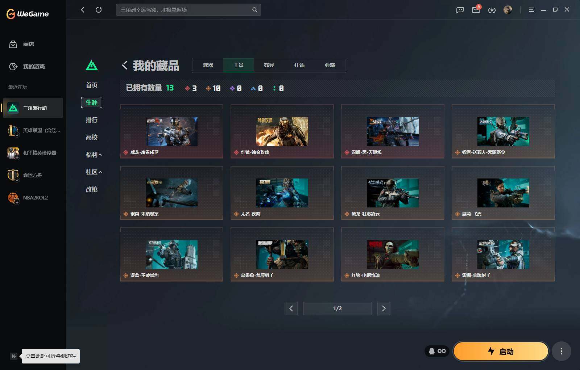Go back with the navigation arrow
This screenshot has height=370, width=580.
tap(83, 10)
